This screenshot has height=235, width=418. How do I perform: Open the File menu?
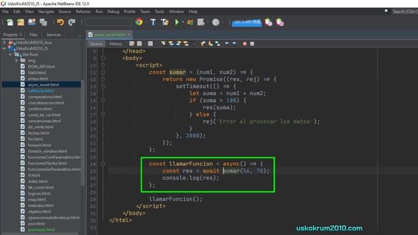click(x=5, y=12)
